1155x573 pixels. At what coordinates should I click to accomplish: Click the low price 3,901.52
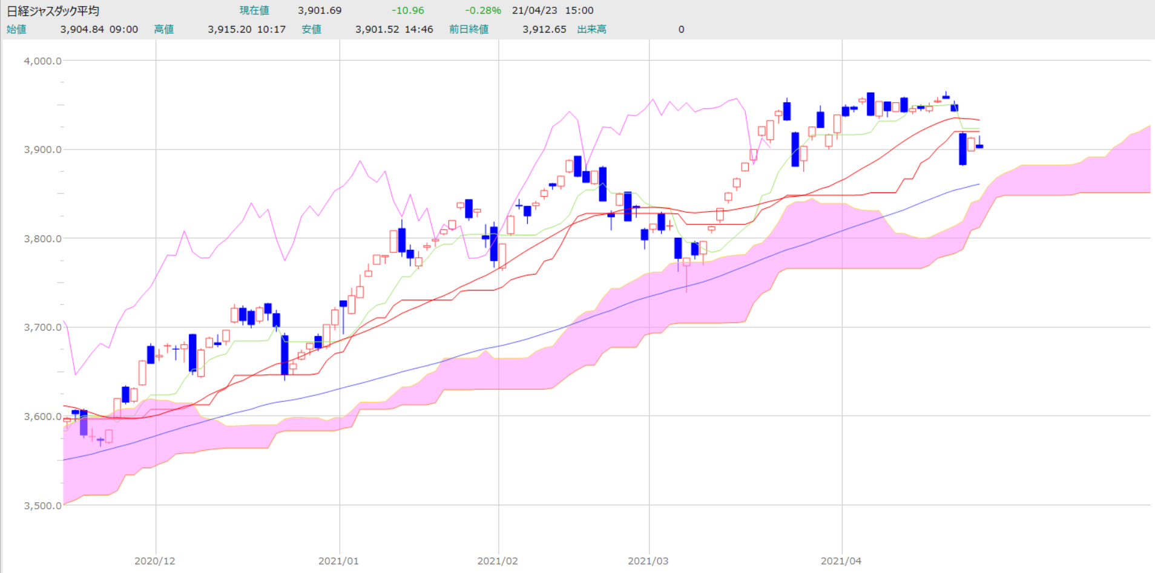tap(377, 30)
